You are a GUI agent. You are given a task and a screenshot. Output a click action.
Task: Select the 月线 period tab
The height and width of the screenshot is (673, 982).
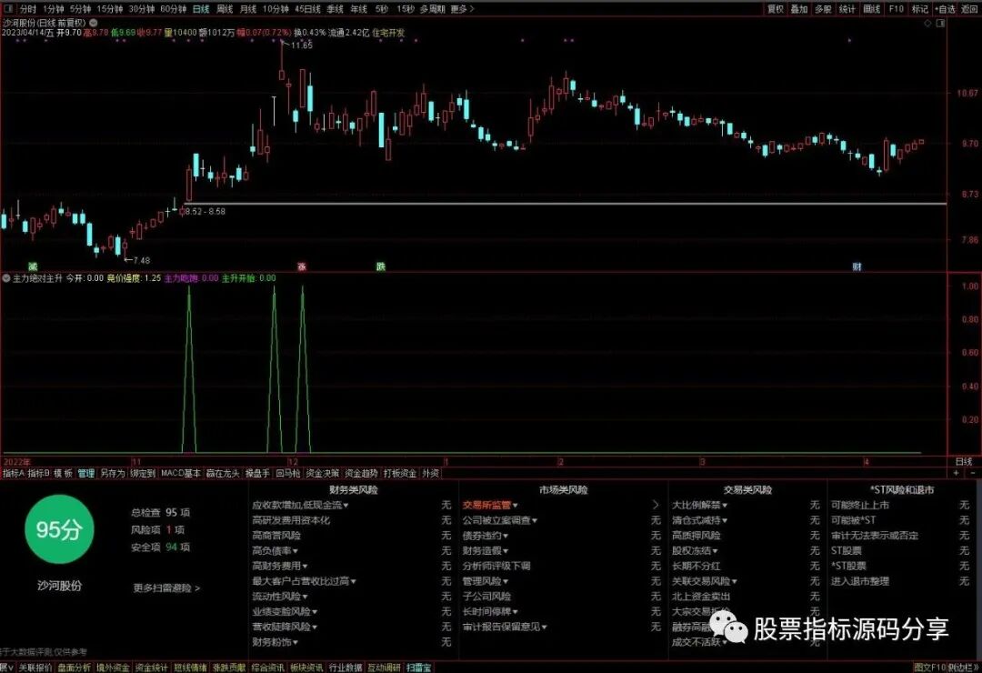click(x=248, y=9)
